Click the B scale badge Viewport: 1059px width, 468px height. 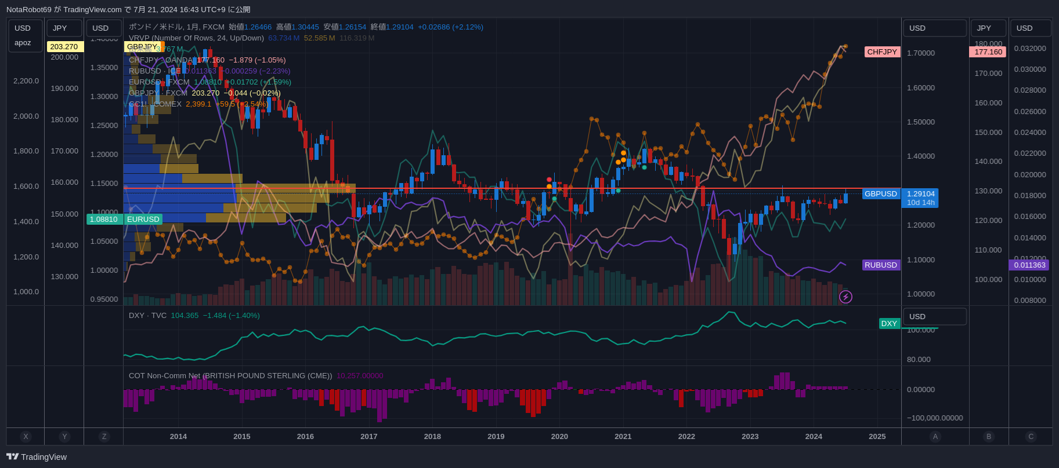pos(989,437)
